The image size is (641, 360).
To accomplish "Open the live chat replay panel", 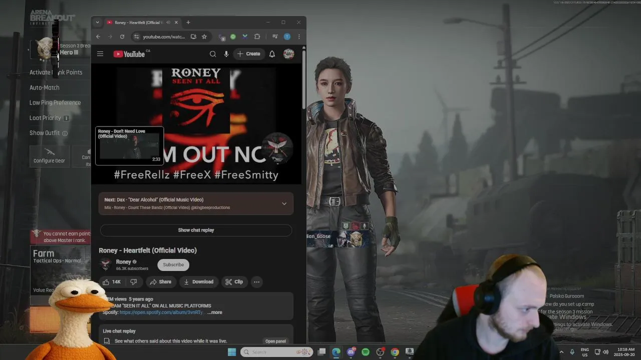I will 275,341.
